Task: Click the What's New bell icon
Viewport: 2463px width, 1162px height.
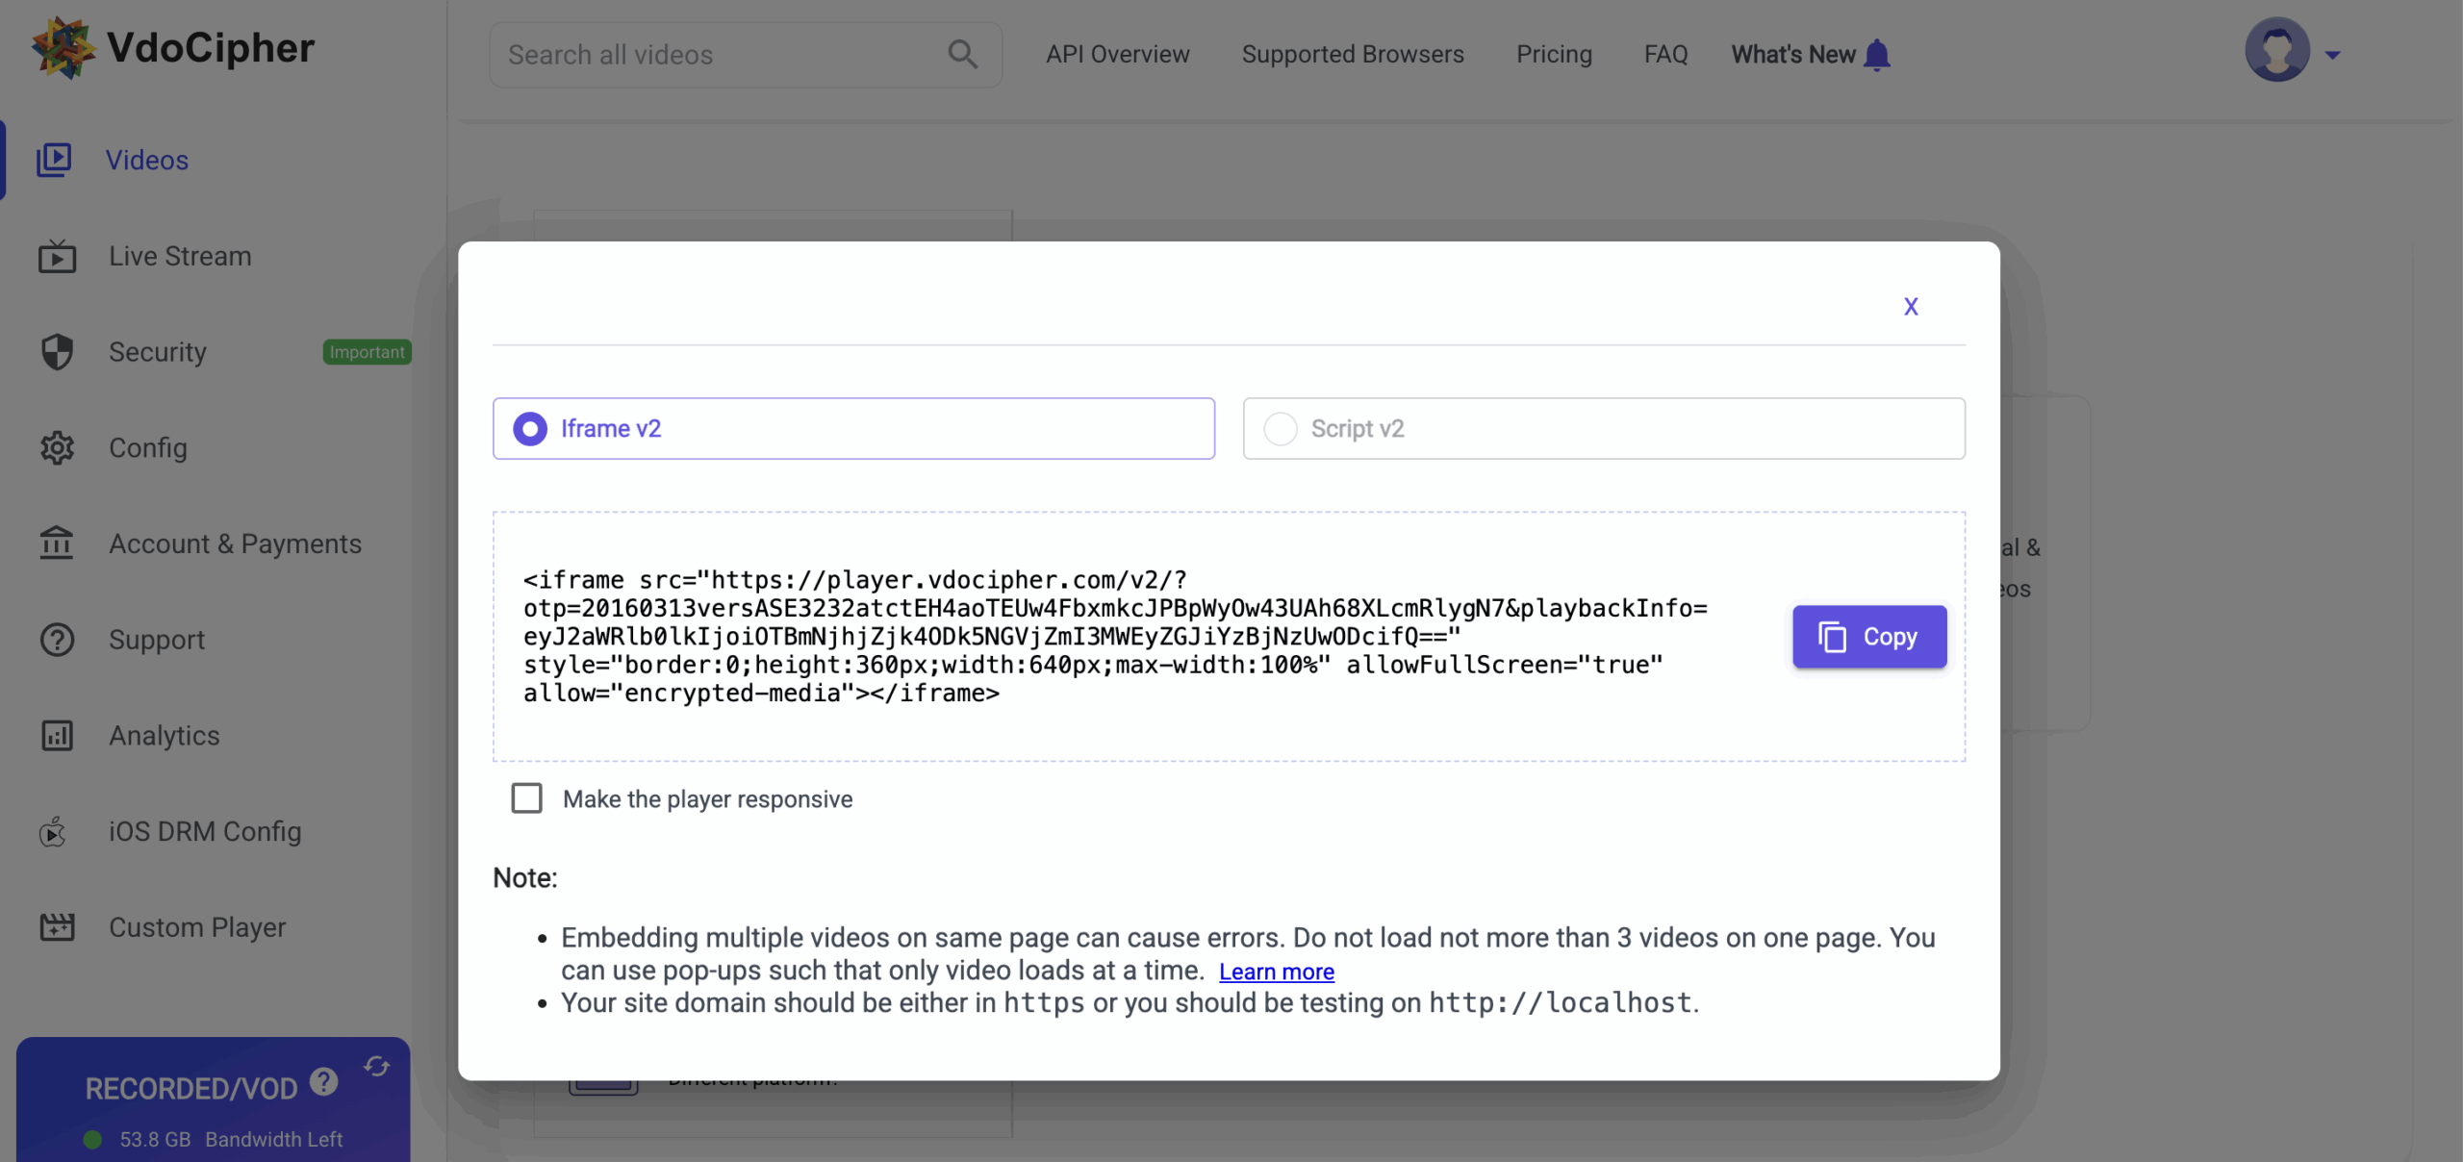Action: [1877, 55]
